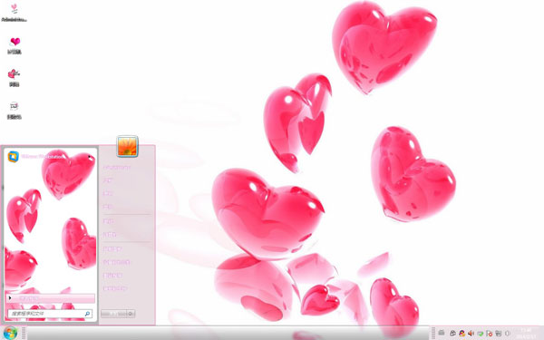The width and height of the screenshot is (544, 340).
Task: Open the topmost link in the Start menu right column
Action: click(117, 167)
